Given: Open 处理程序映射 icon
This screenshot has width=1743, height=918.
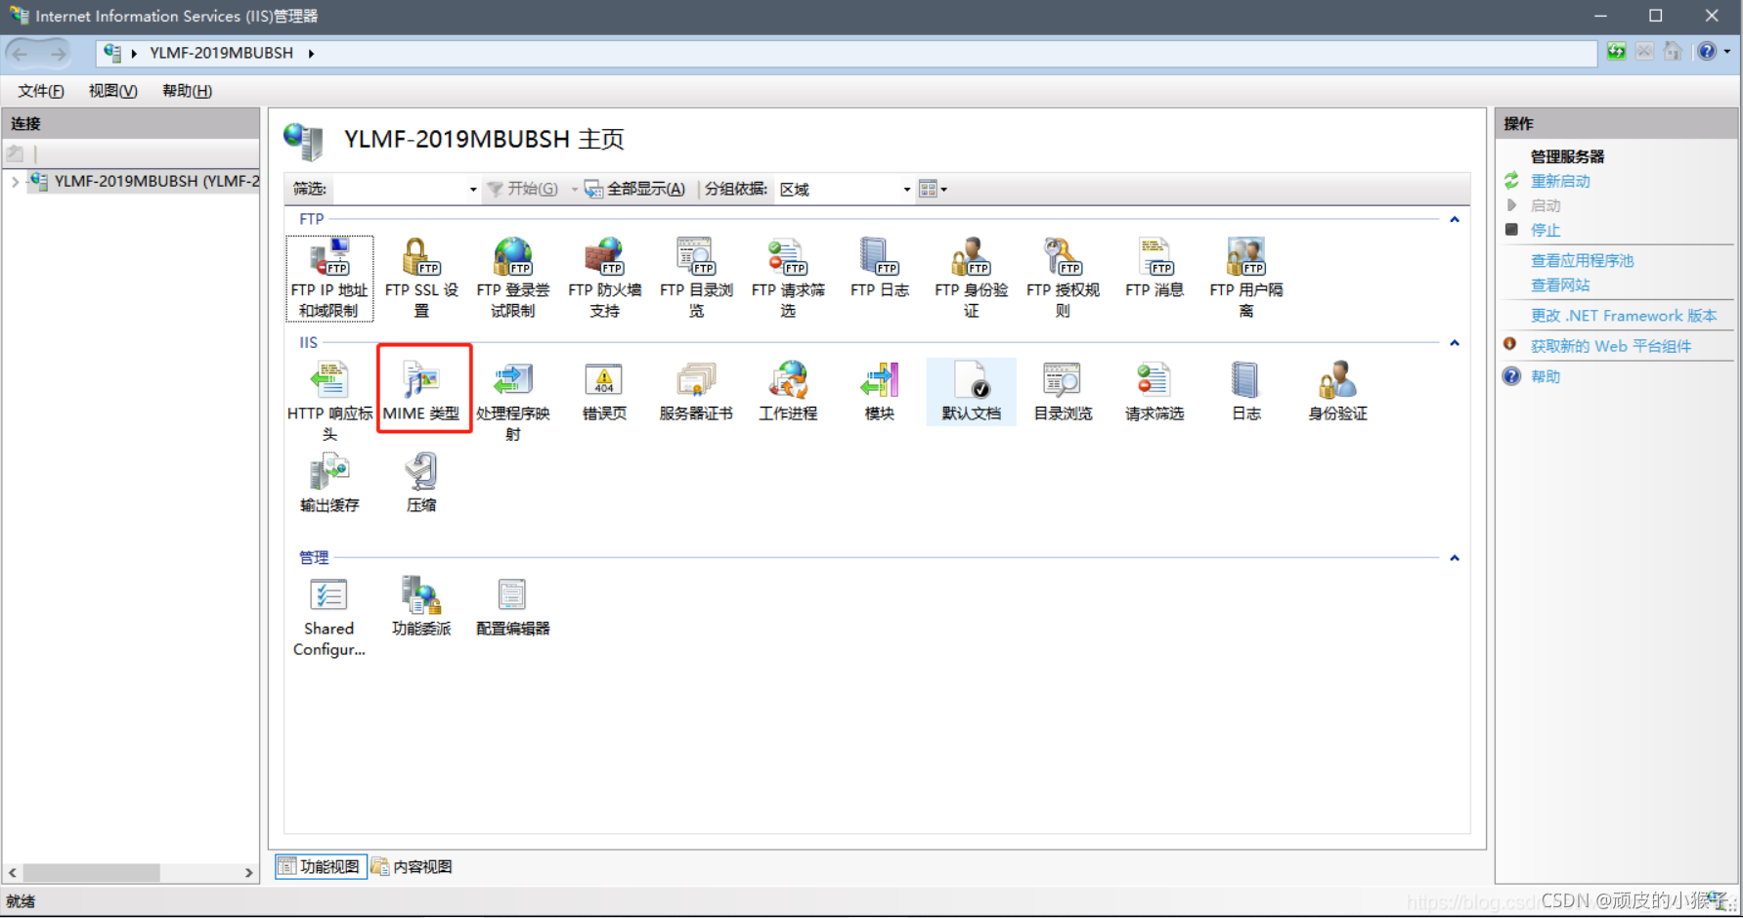Looking at the screenshot, I should [x=513, y=402].
